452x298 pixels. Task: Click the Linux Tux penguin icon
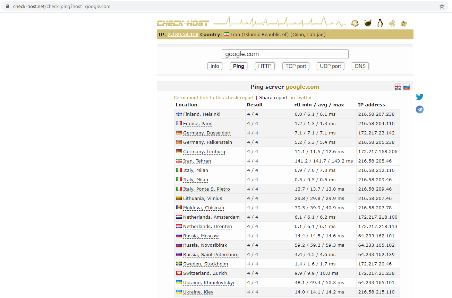[380, 23]
